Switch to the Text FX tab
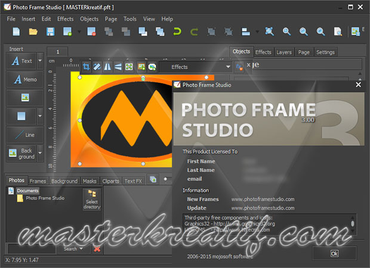 [133, 181]
